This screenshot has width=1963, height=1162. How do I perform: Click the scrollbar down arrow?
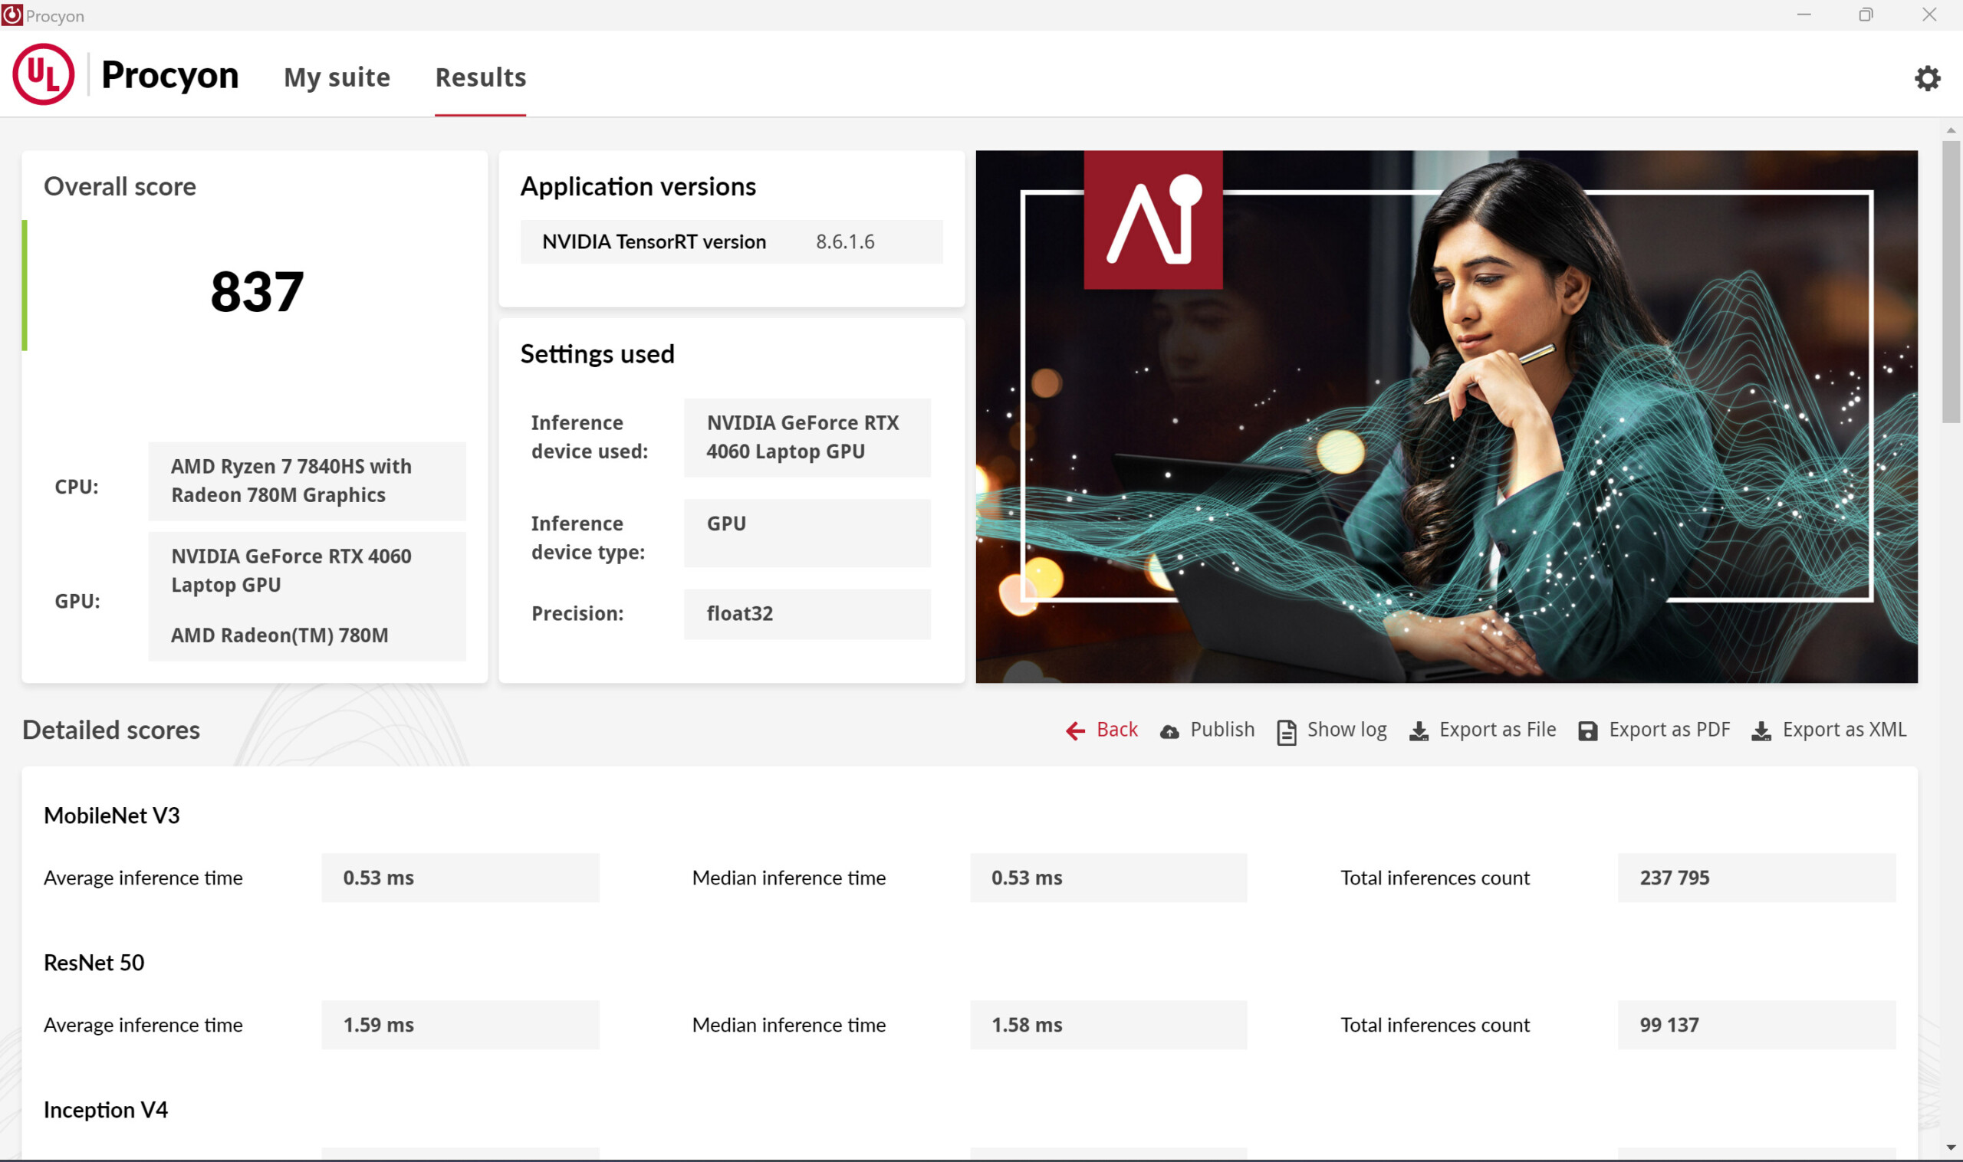1950,1148
